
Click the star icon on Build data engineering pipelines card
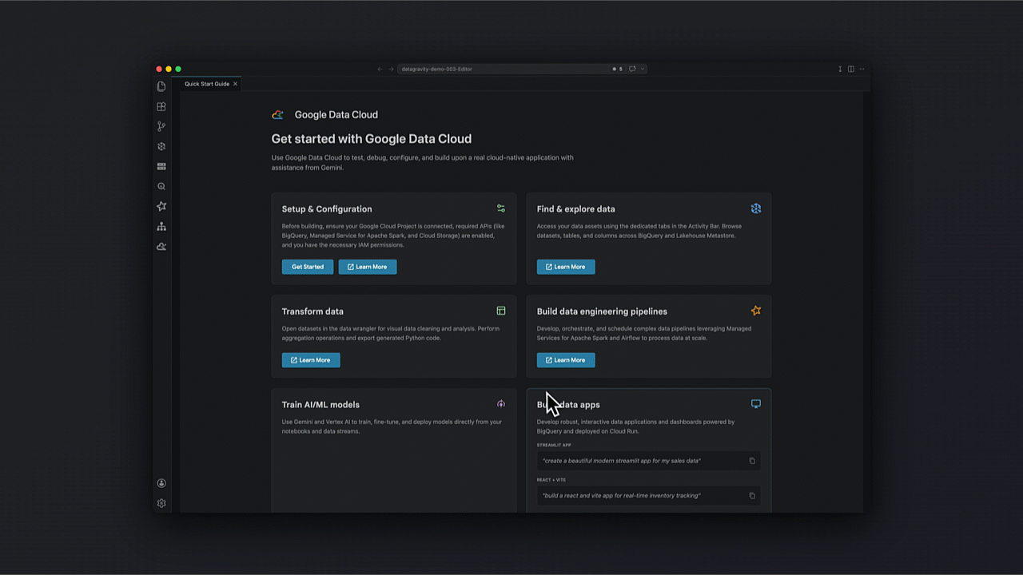tap(756, 311)
